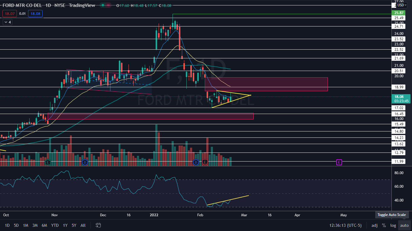
Task: Toggle auto scale with auto button
Action: (404, 225)
